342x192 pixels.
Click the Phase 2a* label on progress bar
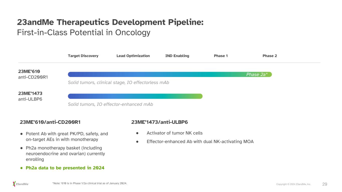[x=257, y=74]
